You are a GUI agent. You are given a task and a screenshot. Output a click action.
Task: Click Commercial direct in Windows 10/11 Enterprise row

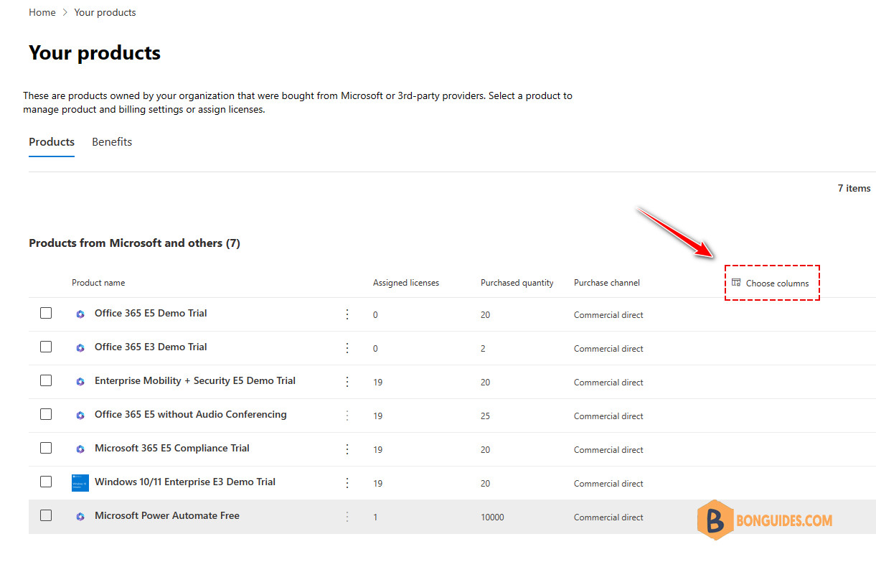point(608,484)
